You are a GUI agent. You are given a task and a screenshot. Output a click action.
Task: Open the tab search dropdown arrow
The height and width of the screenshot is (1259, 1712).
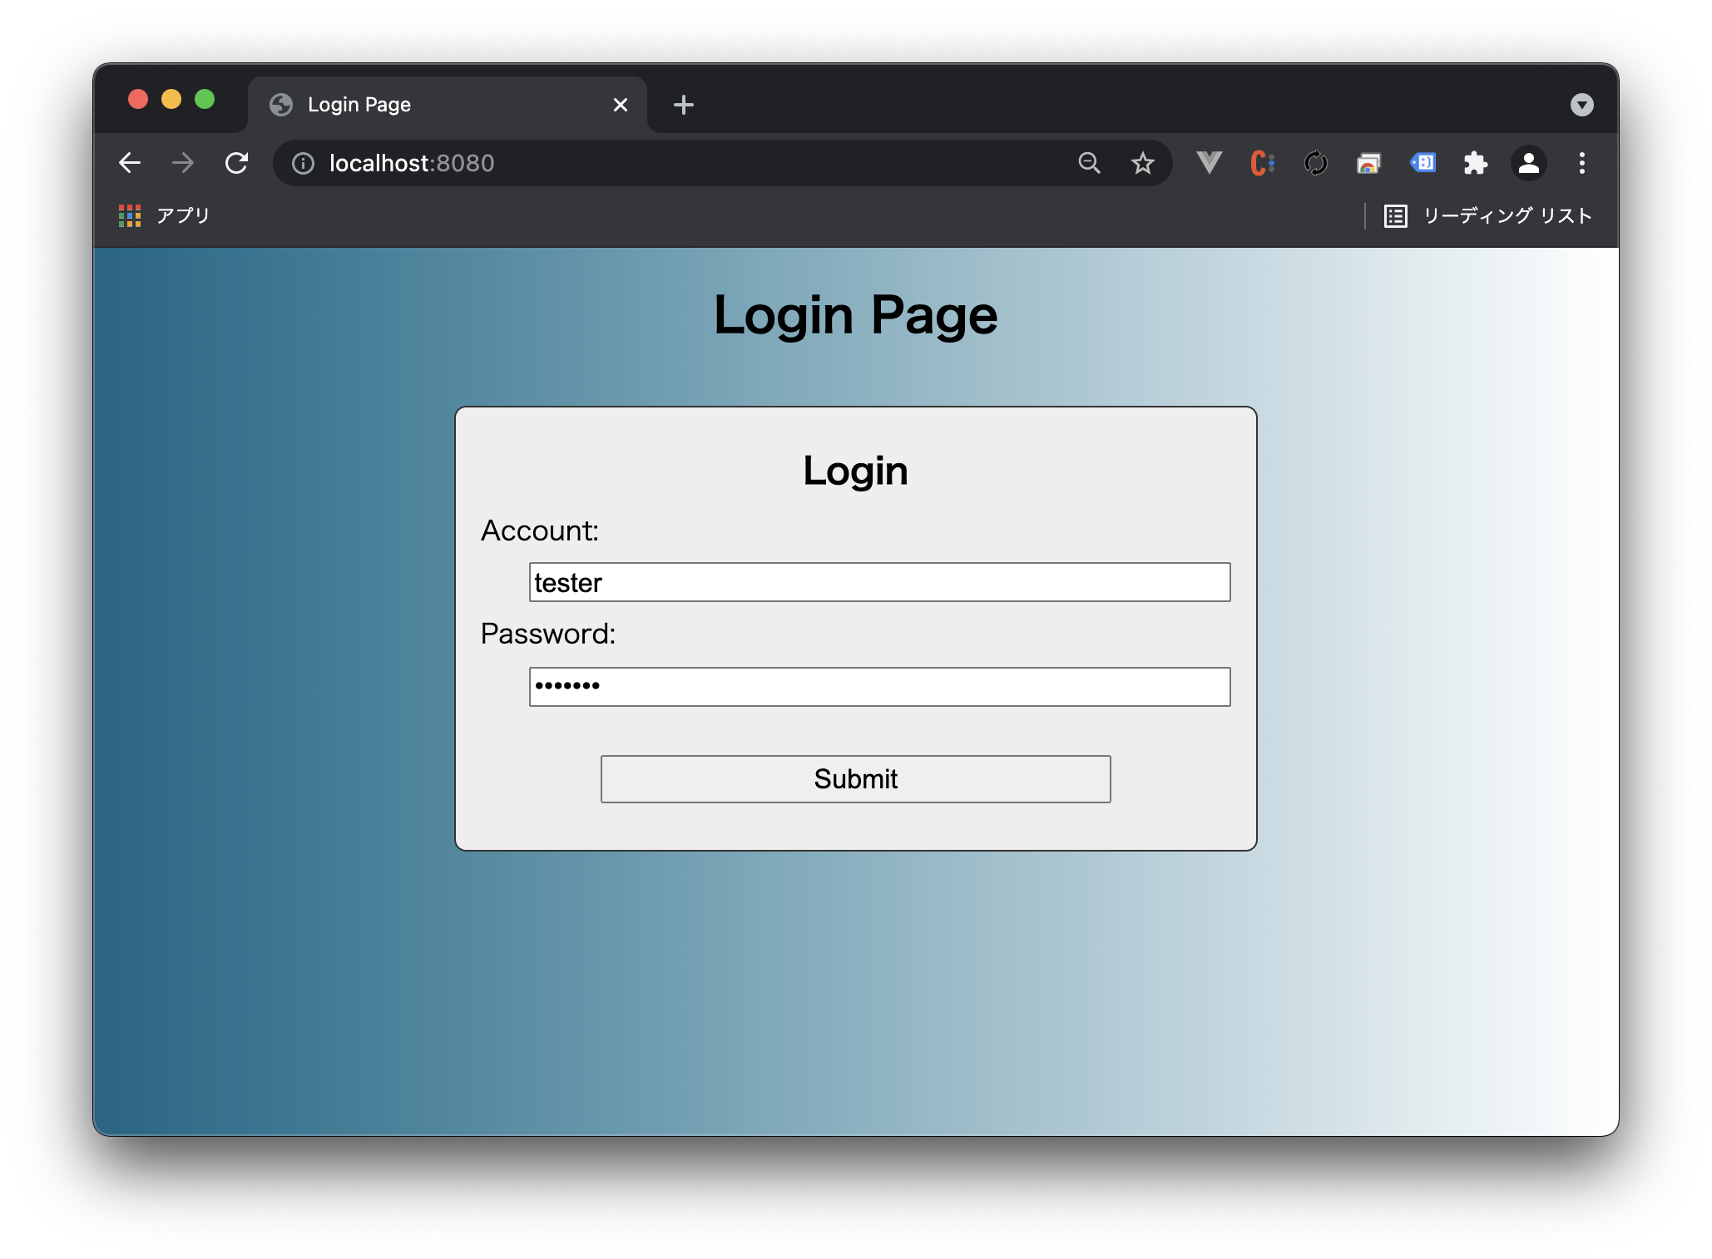(1581, 105)
